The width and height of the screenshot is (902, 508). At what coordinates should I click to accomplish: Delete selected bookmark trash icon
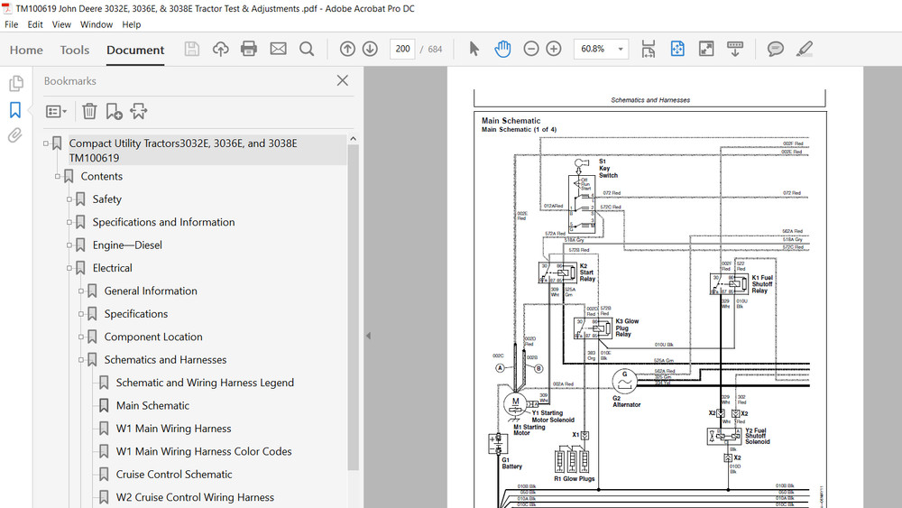click(x=89, y=111)
